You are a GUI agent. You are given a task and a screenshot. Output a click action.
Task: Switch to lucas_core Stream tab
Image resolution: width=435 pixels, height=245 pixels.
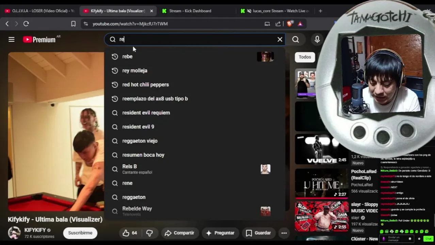[x=276, y=11]
